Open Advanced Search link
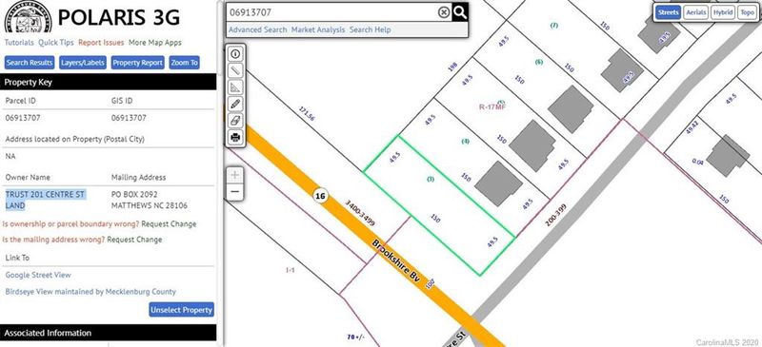The height and width of the screenshot is (347, 762). click(257, 29)
